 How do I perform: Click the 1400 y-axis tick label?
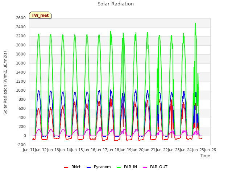(21, 72)
